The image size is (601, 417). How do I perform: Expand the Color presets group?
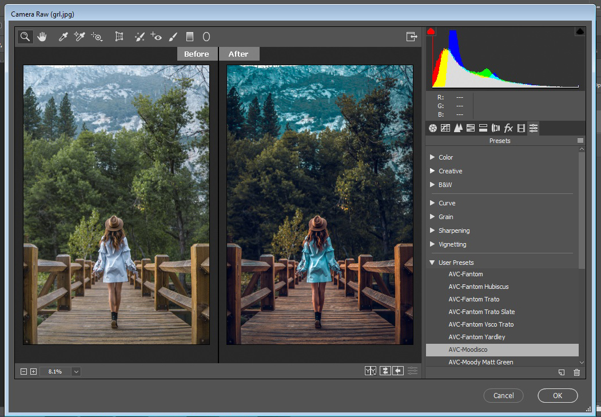432,157
